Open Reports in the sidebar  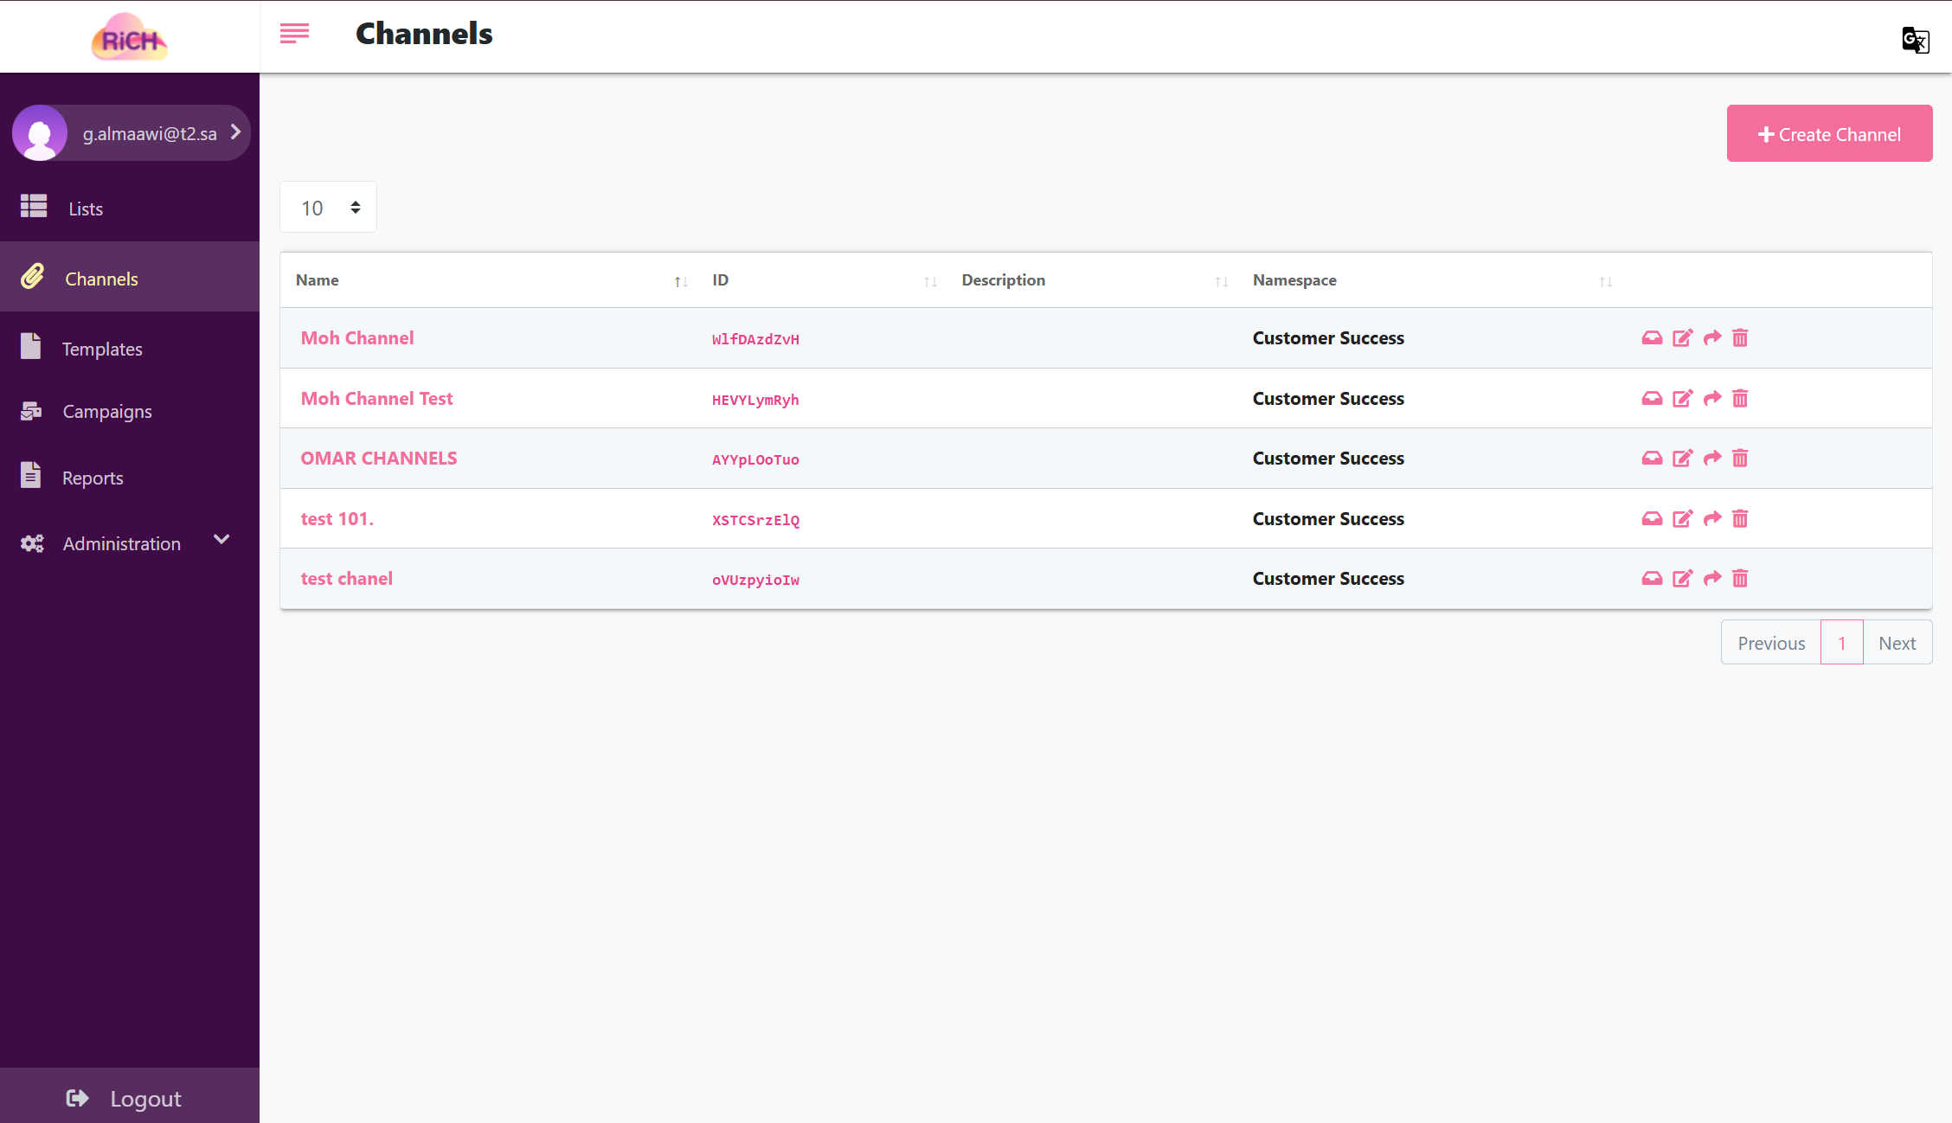point(130,477)
